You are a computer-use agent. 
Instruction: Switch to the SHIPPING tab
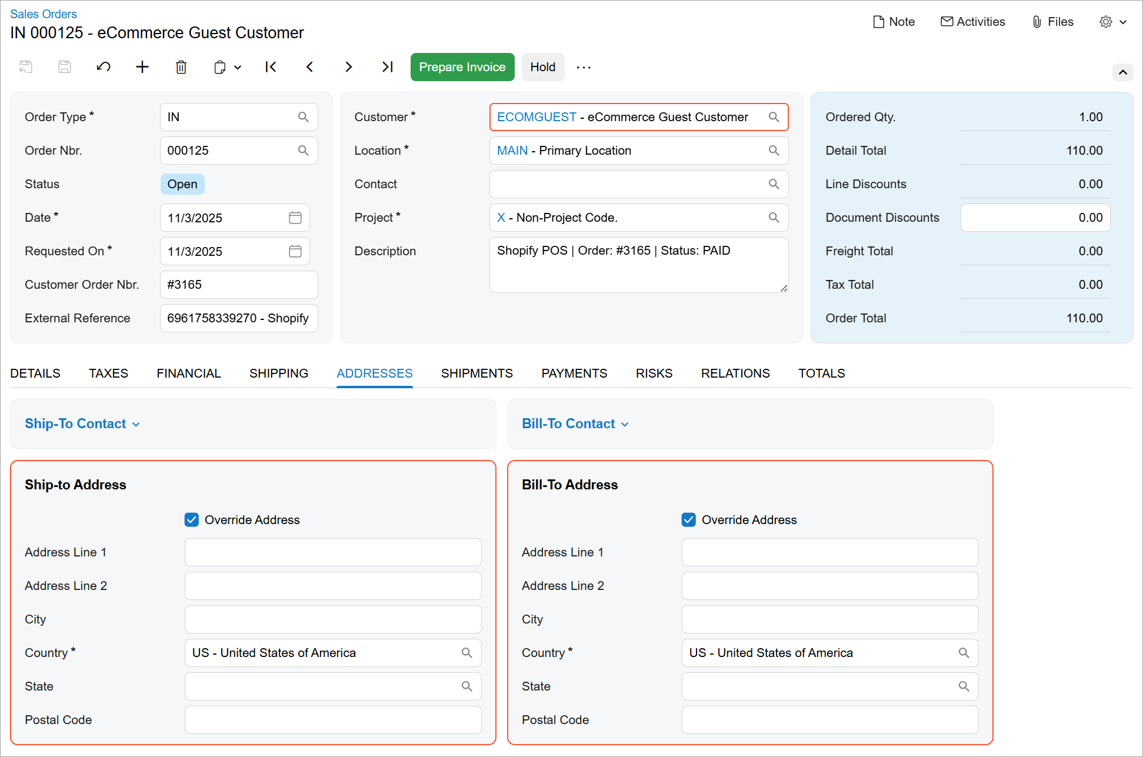[279, 374]
